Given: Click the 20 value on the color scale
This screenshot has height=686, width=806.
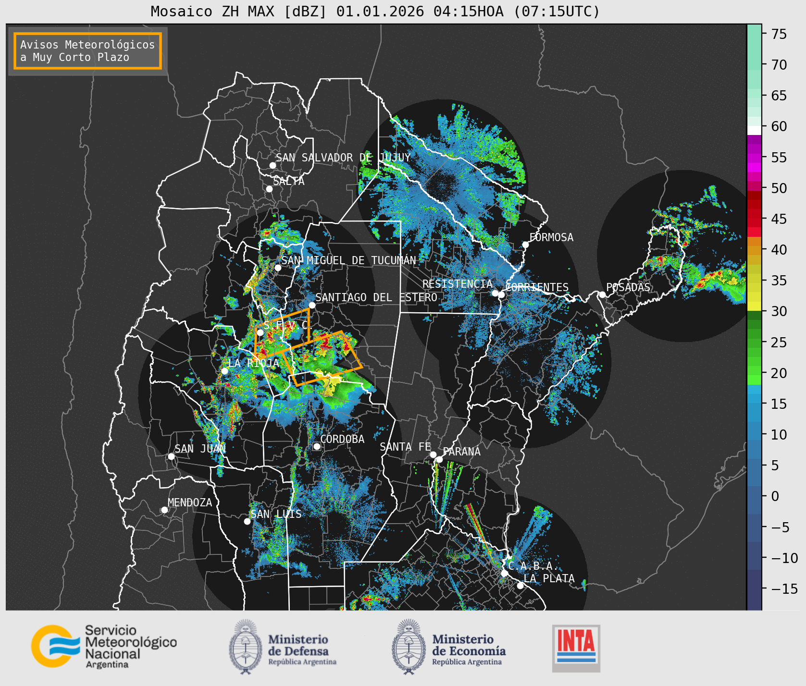Looking at the screenshot, I should tap(779, 373).
